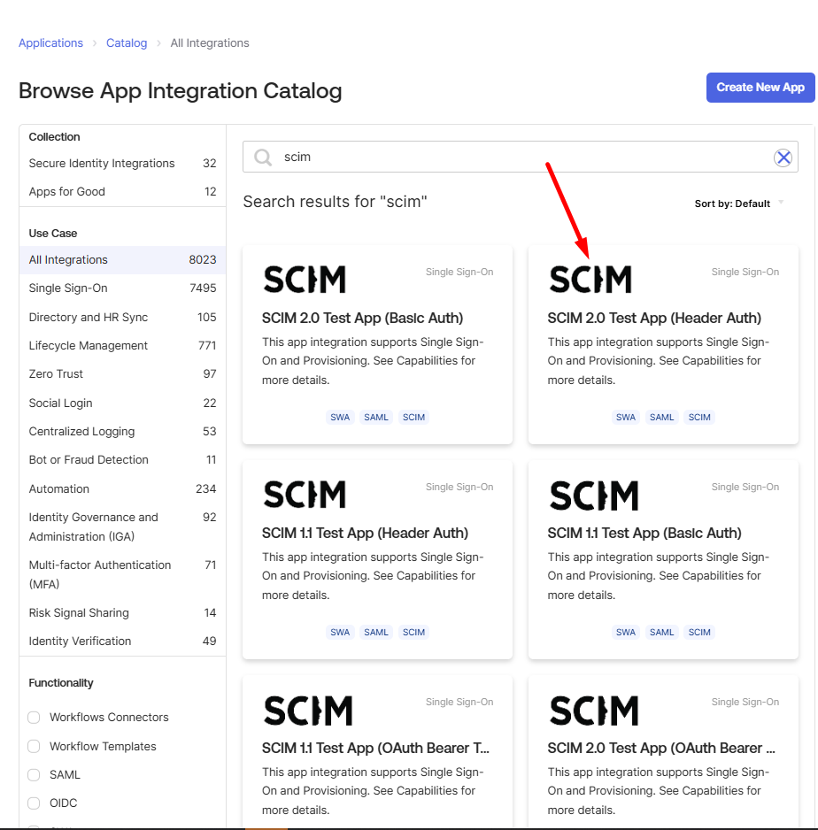Open SCIM 1.1 Test App (Basic Auth)
Image resolution: width=818 pixels, height=830 pixels.
[644, 533]
